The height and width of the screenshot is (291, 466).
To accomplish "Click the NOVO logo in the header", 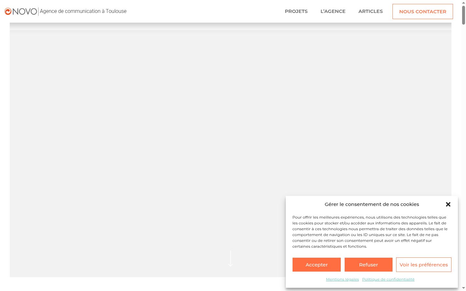I will (x=21, y=11).
